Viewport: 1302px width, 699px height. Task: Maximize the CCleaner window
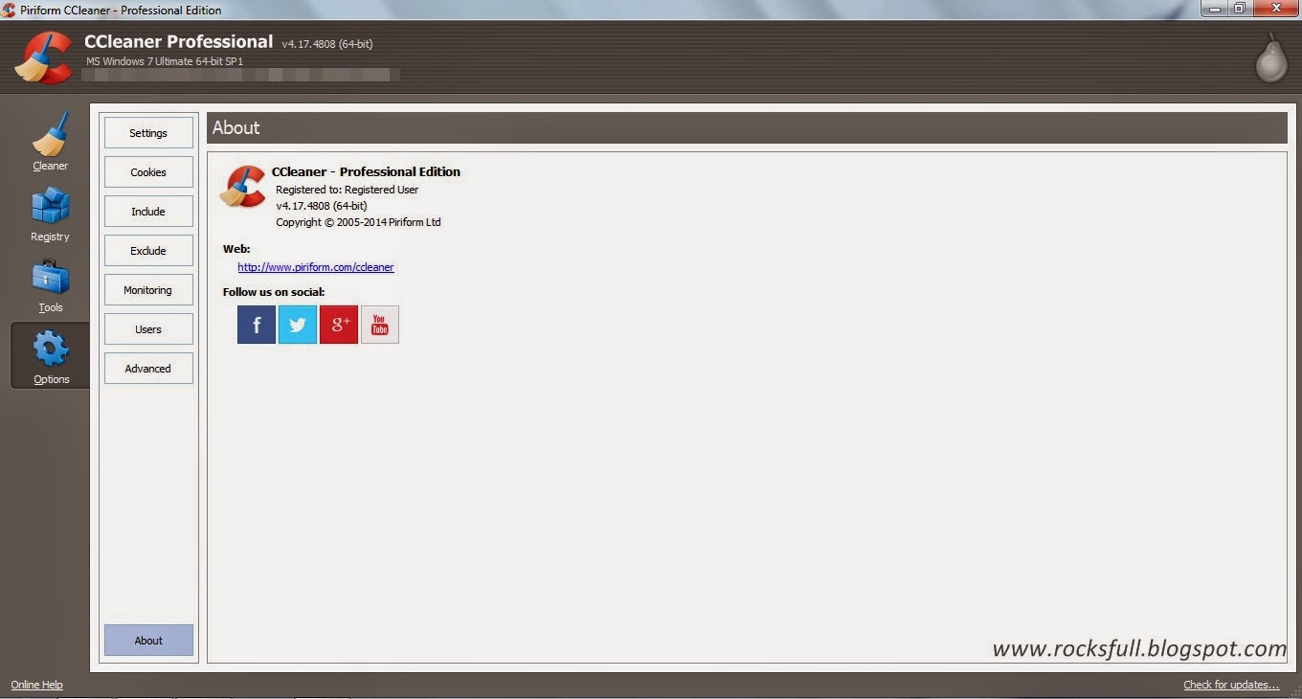click(x=1240, y=9)
